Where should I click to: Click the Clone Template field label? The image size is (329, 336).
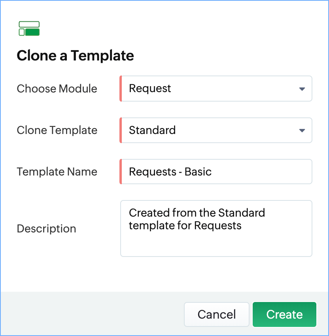(57, 130)
